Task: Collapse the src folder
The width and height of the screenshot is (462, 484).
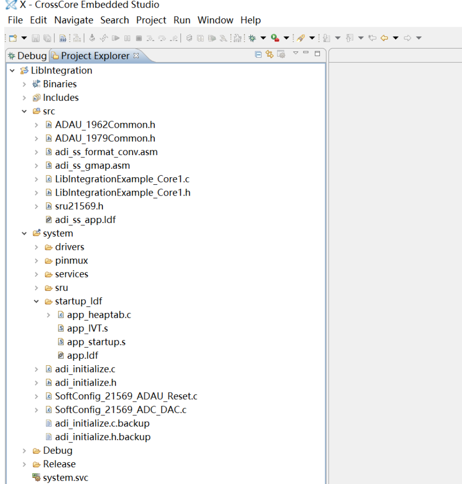Action: 25,111
